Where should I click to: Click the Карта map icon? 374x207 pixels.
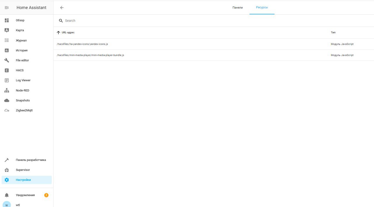point(7,30)
